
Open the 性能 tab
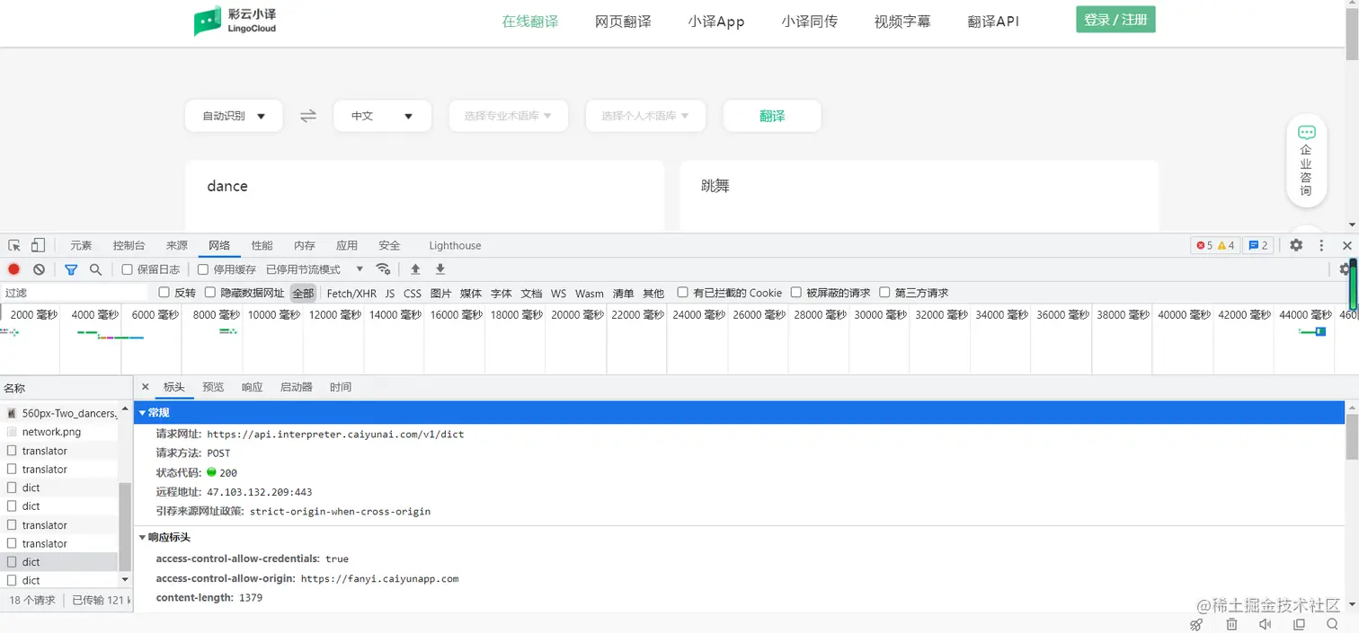pos(262,245)
